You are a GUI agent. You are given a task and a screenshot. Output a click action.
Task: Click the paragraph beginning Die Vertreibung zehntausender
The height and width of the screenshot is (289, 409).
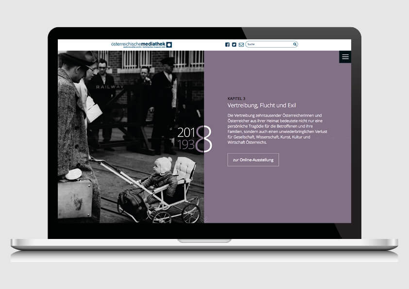click(x=277, y=129)
